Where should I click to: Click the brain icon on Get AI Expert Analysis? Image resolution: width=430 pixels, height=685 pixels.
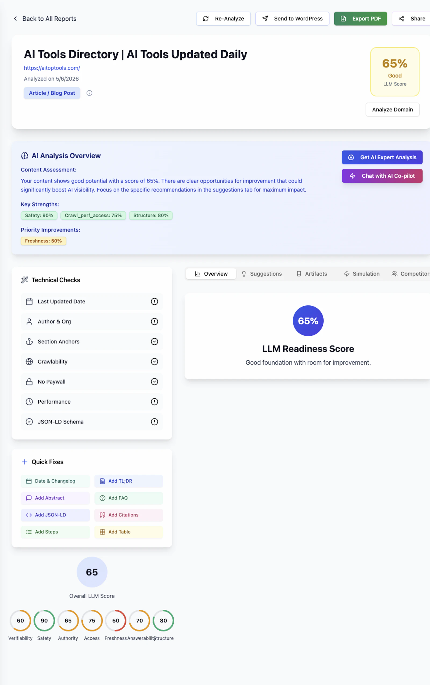click(351, 157)
